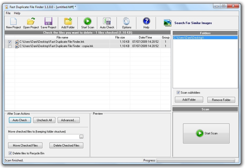Click the Help question mark icon
The height and width of the screenshot is (168, 245).
(x=146, y=22)
